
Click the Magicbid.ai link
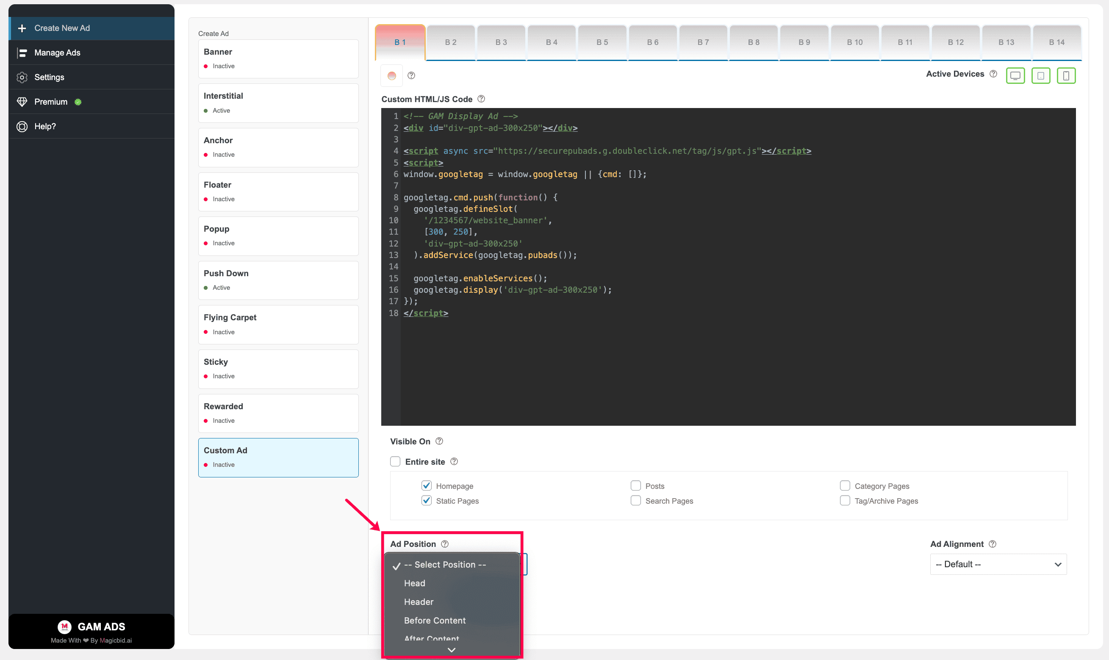pos(116,640)
